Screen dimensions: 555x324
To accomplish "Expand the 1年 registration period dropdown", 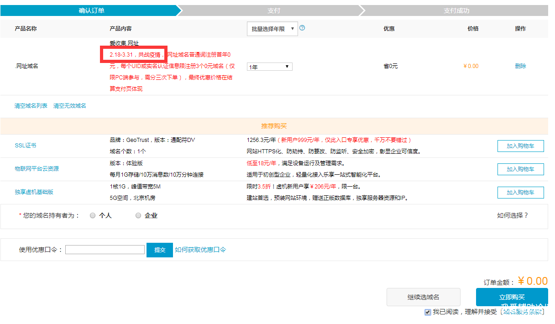I will click(x=269, y=67).
